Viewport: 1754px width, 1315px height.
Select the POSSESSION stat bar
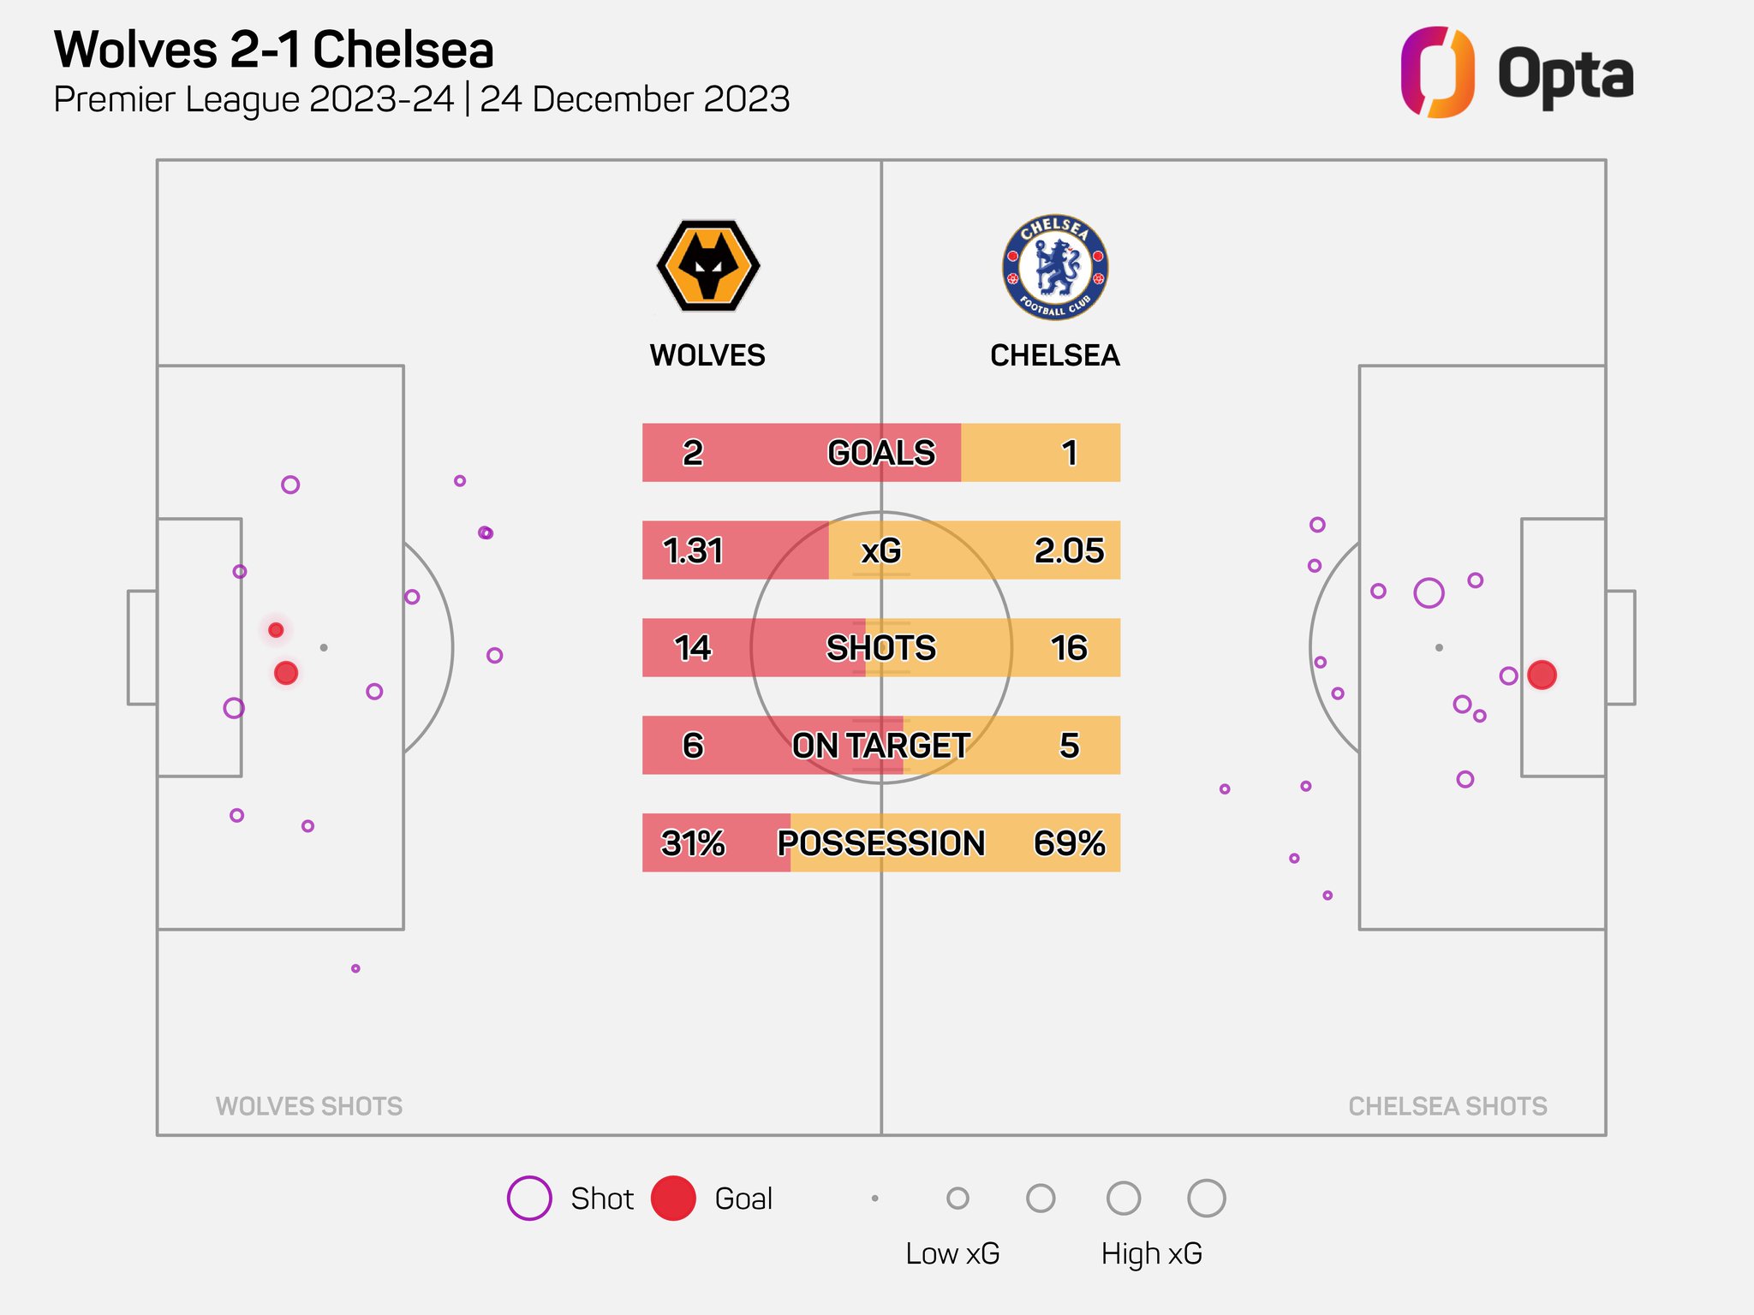(x=880, y=843)
